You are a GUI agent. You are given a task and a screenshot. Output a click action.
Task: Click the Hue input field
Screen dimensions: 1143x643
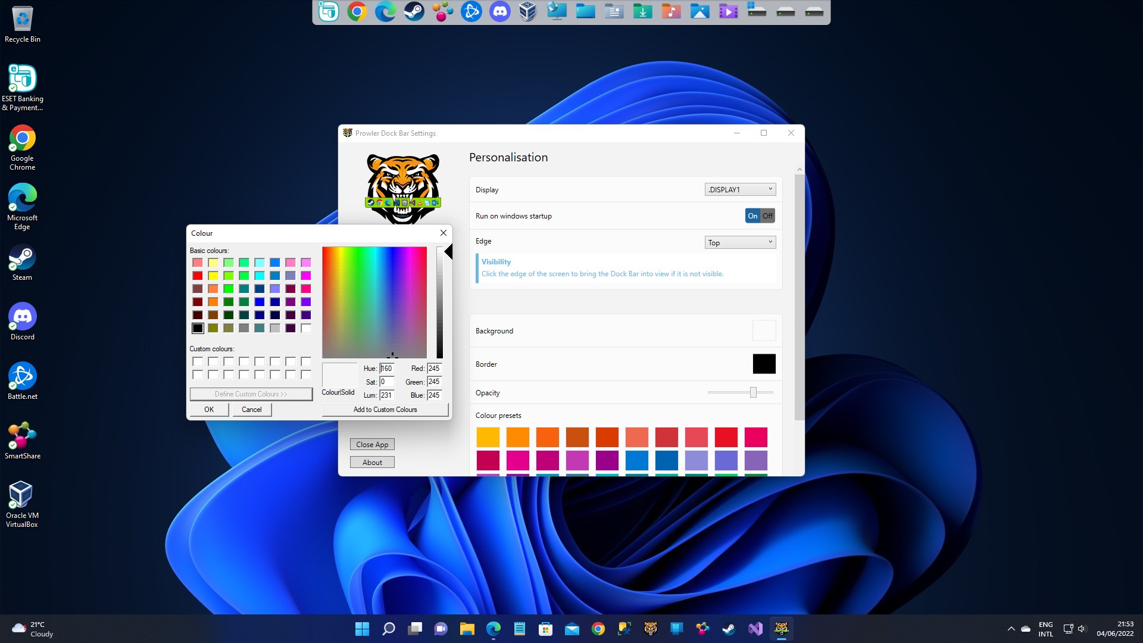(387, 369)
